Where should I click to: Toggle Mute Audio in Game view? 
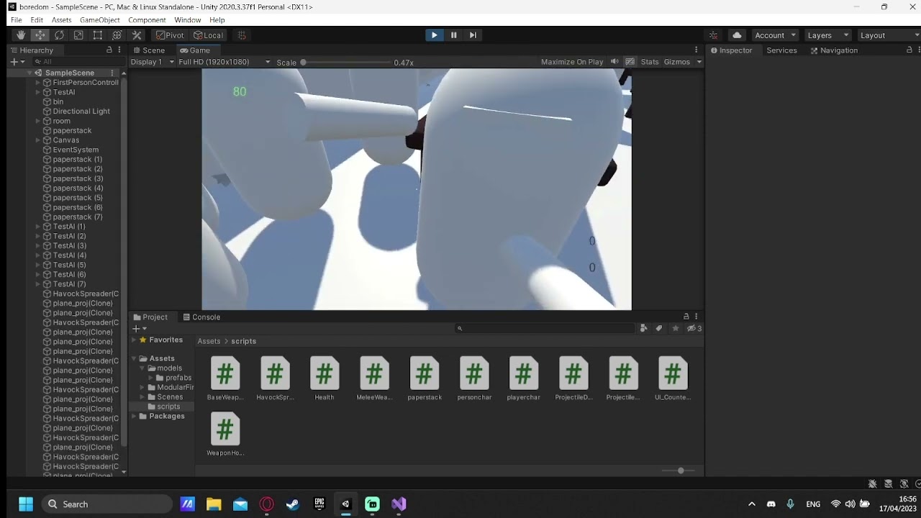tap(614, 62)
